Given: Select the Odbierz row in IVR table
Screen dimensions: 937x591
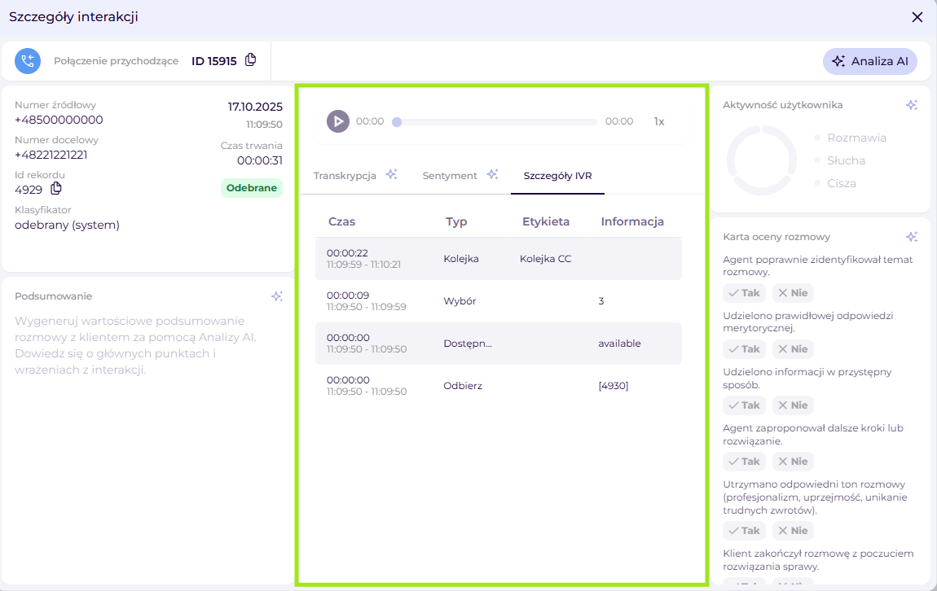Looking at the screenshot, I should click(x=499, y=386).
